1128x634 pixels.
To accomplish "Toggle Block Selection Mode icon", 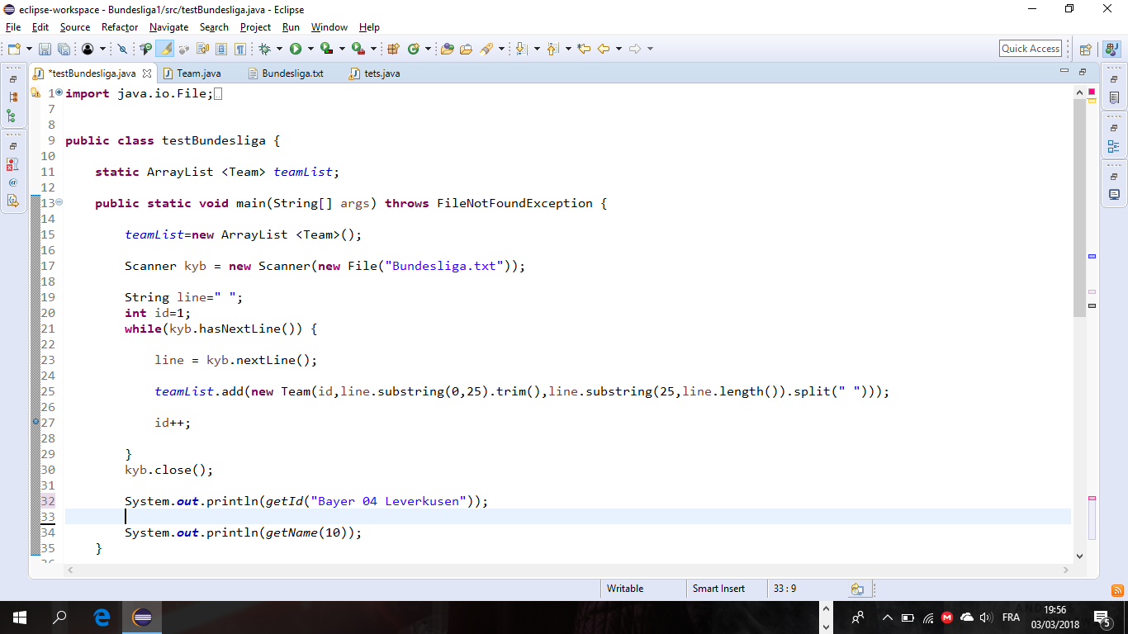I will pos(221,49).
